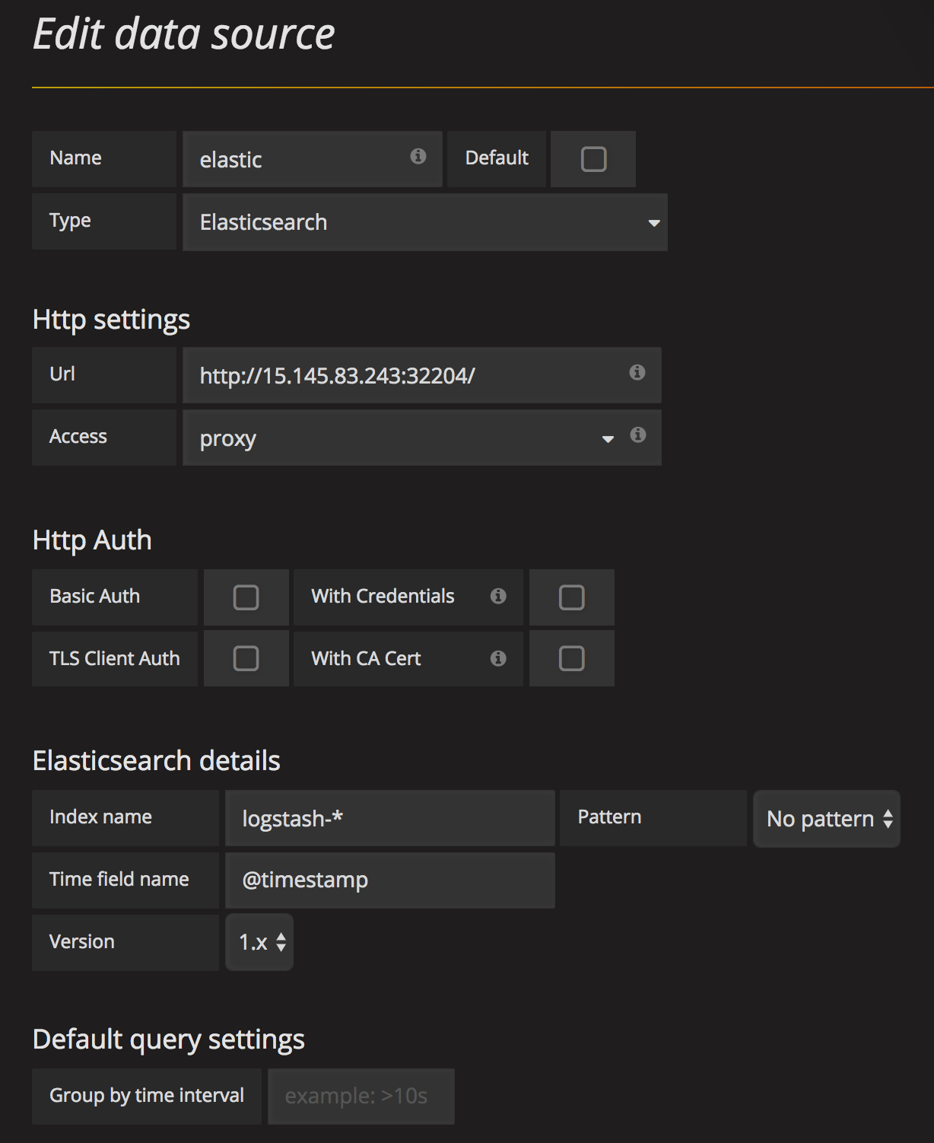Viewport: 934px width, 1143px height.
Task: Click the Default label
Action: (x=497, y=158)
